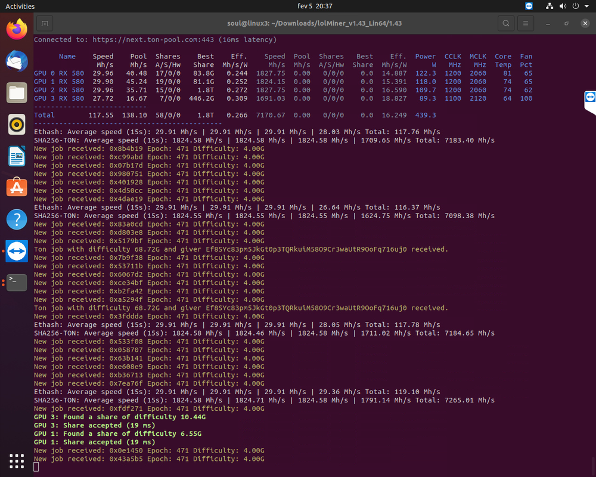Open terminal hamburger menu
Image resolution: width=596 pixels, height=477 pixels.
(526, 23)
